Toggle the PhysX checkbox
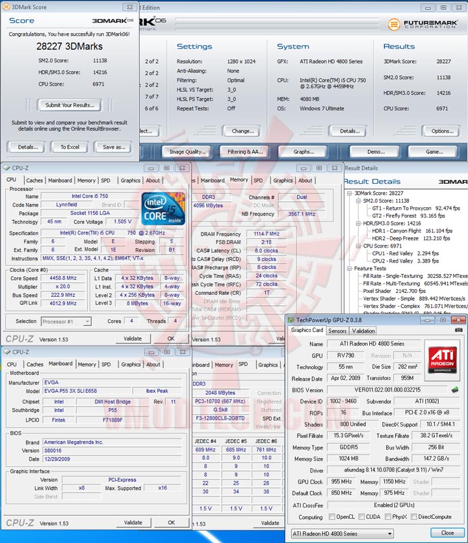This screenshot has height=543, width=468. tap(388, 516)
